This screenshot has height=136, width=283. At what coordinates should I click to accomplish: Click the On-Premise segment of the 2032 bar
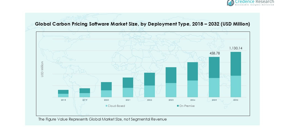pyautogui.click(x=236, y=64)
